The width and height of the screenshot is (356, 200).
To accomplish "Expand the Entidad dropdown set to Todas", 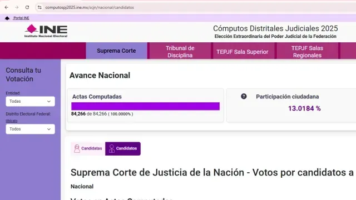I will [30, 101].
